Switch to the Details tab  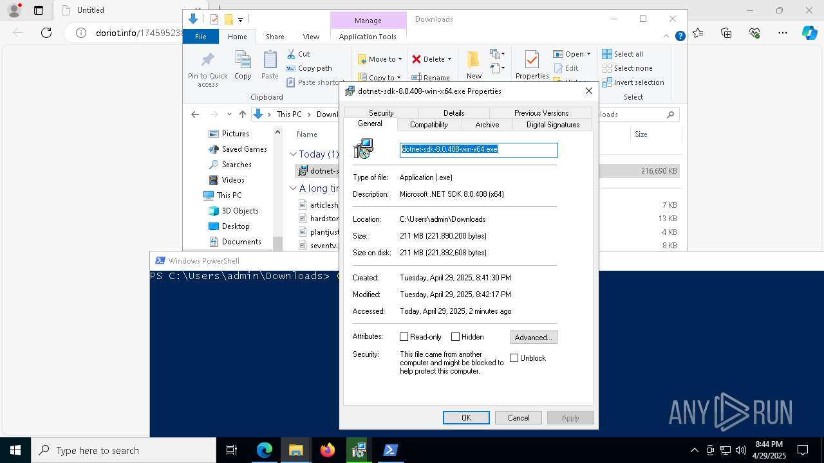(454, 113)
